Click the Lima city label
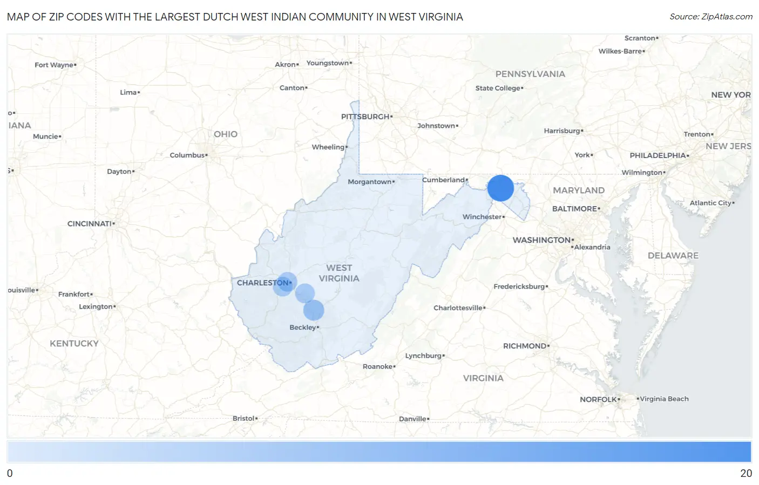The height and width of the screenshot is (485, 759). coord(128,92)
